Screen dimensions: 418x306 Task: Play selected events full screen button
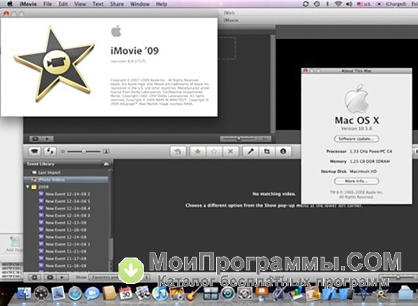[50, 277]
